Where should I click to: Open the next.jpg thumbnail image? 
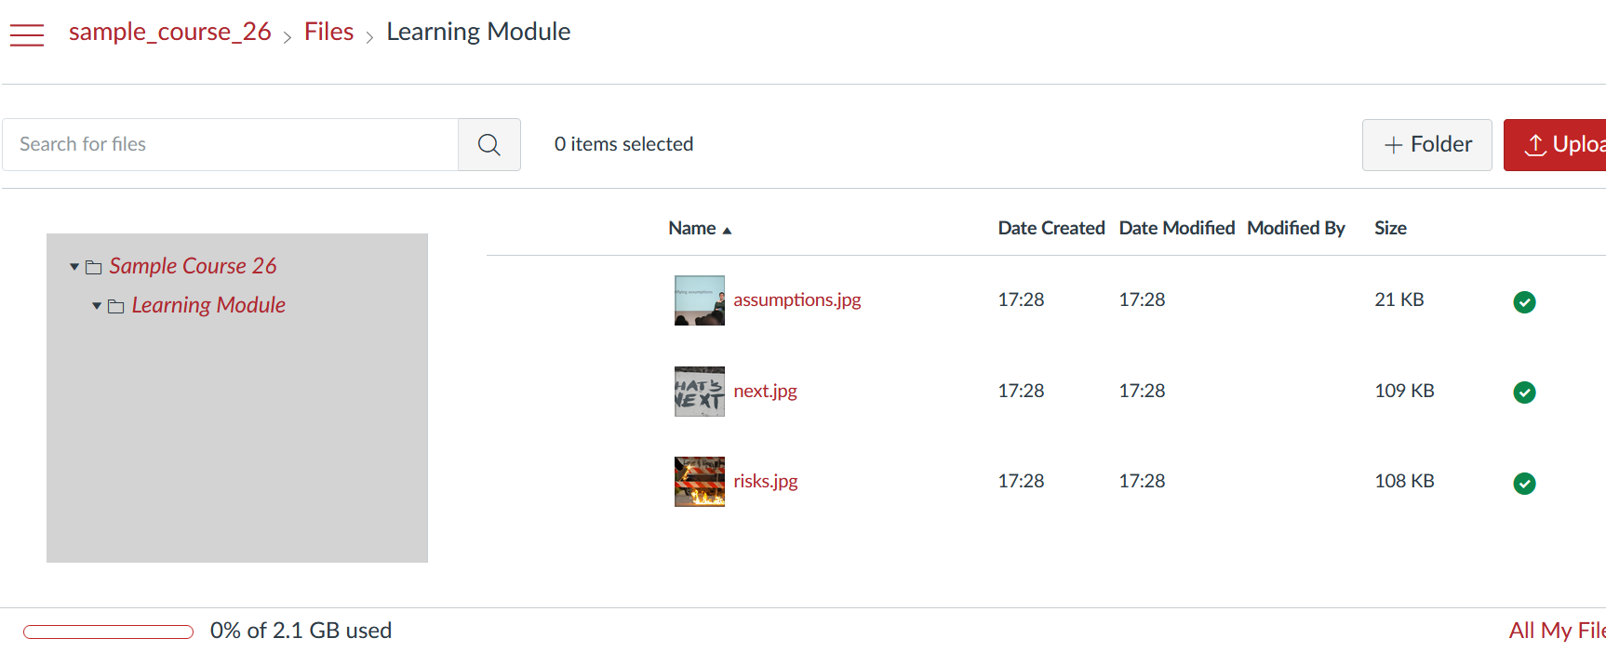point(700,392)
